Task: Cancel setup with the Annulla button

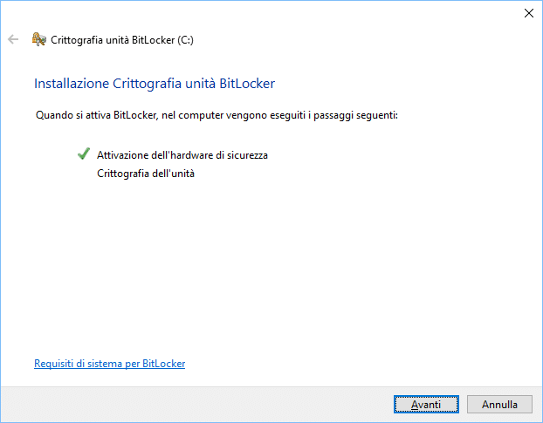Action: point(499,405)
